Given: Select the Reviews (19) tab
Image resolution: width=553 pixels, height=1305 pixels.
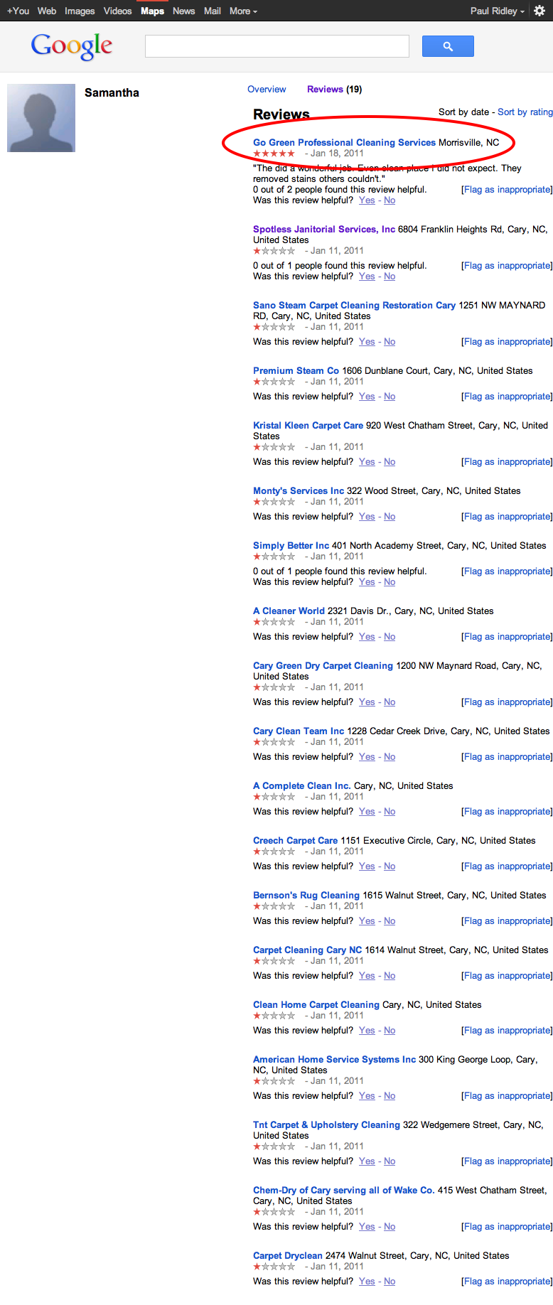Looking at the screenshot, I should click(x=334, y=90).
